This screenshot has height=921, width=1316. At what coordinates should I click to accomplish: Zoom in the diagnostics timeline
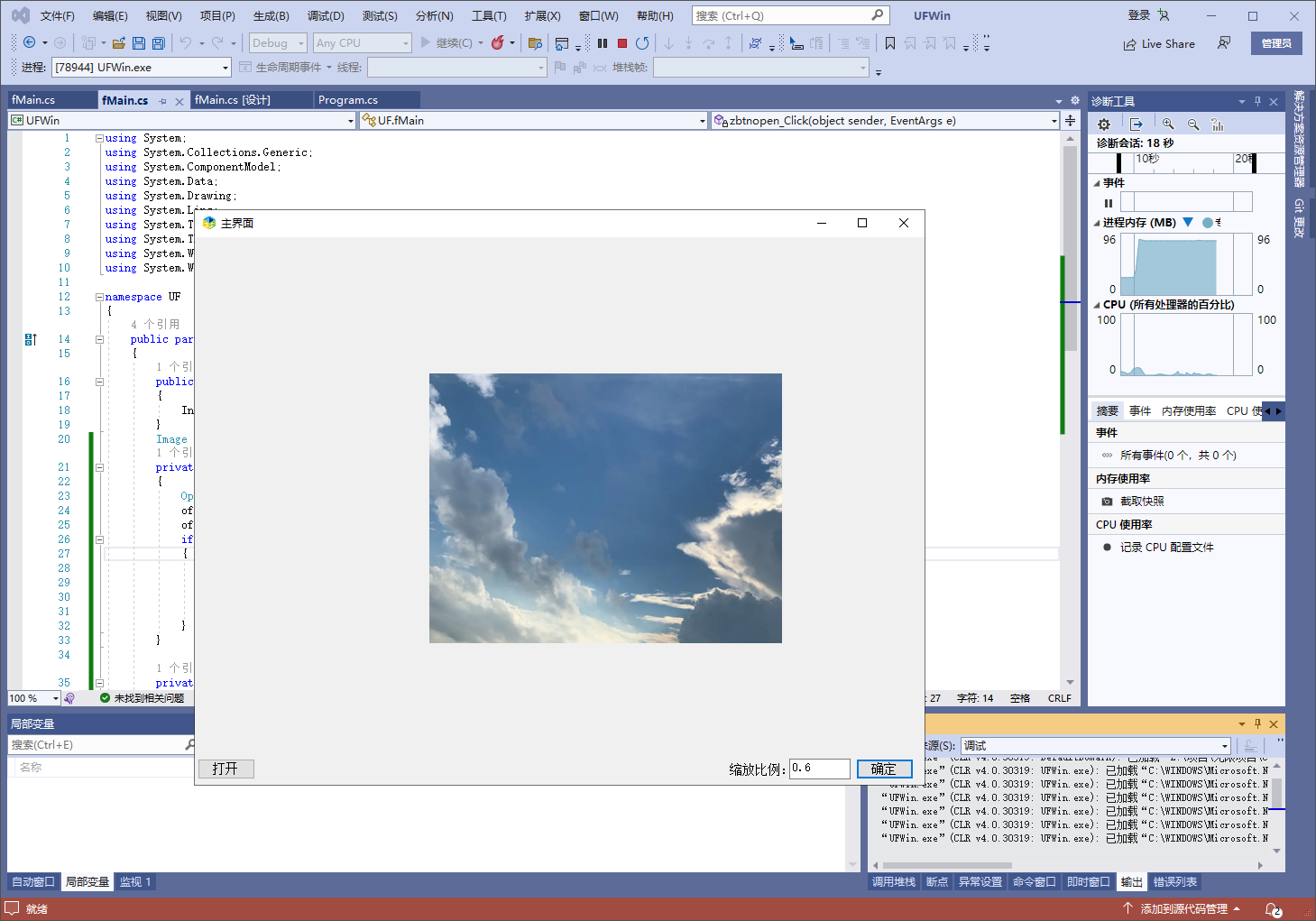coord(1168,124)
